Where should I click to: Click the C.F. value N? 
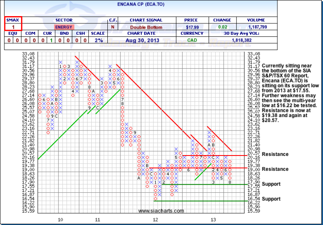[x=113, y=27]
